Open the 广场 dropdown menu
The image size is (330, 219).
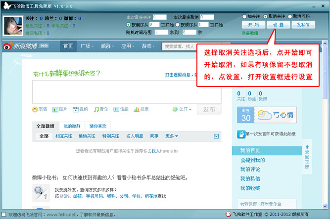[87, 46]
